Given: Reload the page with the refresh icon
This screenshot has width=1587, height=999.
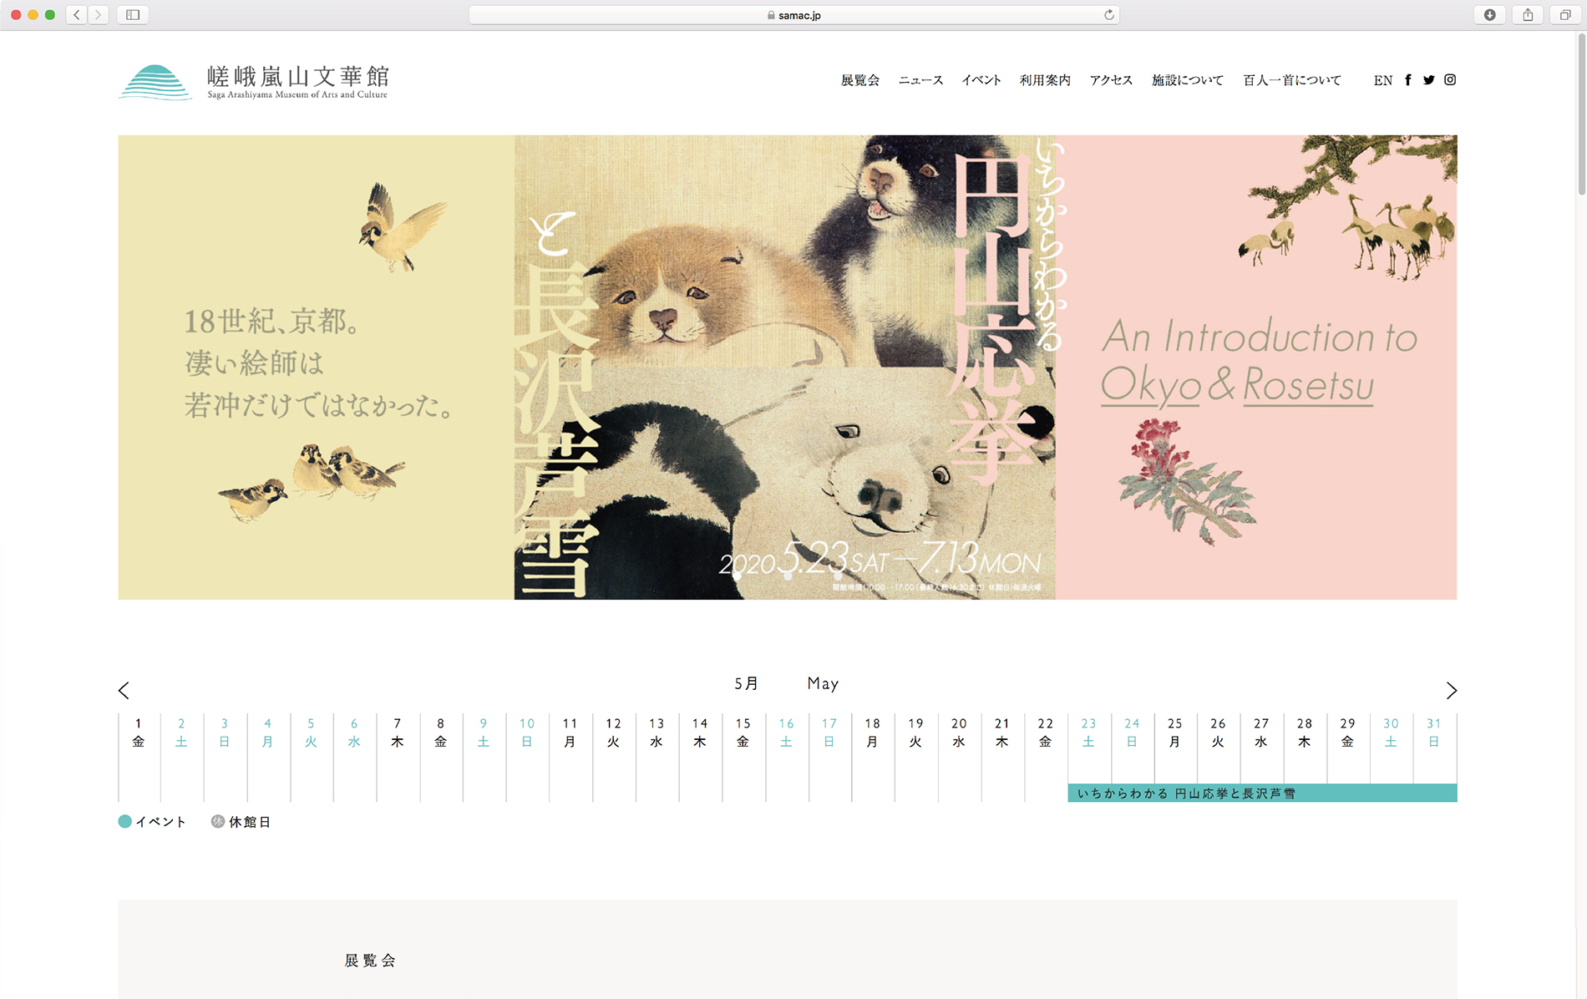Looking at the screenshot, I should (x=1109, y=15).
